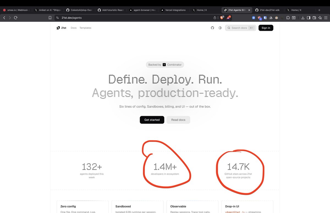This screenshot has width=330, height=213.
Task: Click the Backed by Y Combinator badge
Action: 165,65
